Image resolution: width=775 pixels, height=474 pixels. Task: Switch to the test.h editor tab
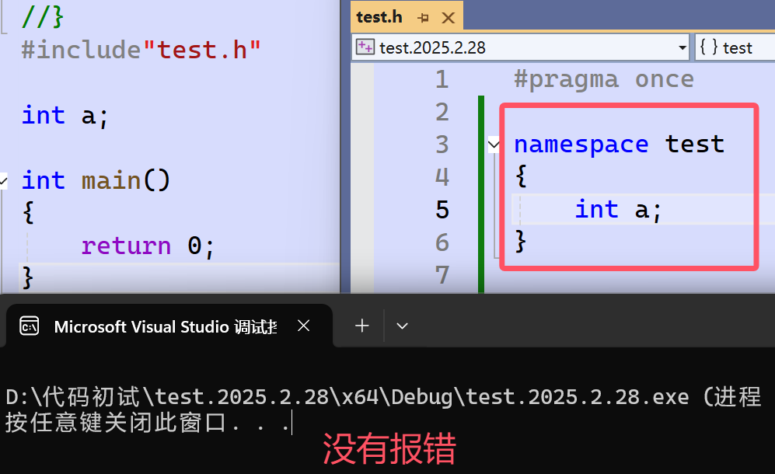click(380, 16)
